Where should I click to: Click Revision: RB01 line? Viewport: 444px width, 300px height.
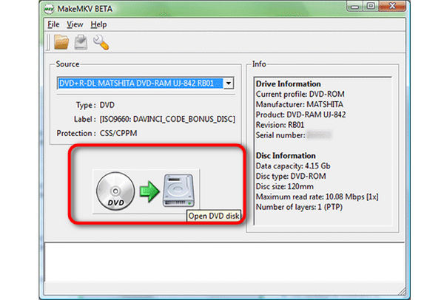[280, 125]
